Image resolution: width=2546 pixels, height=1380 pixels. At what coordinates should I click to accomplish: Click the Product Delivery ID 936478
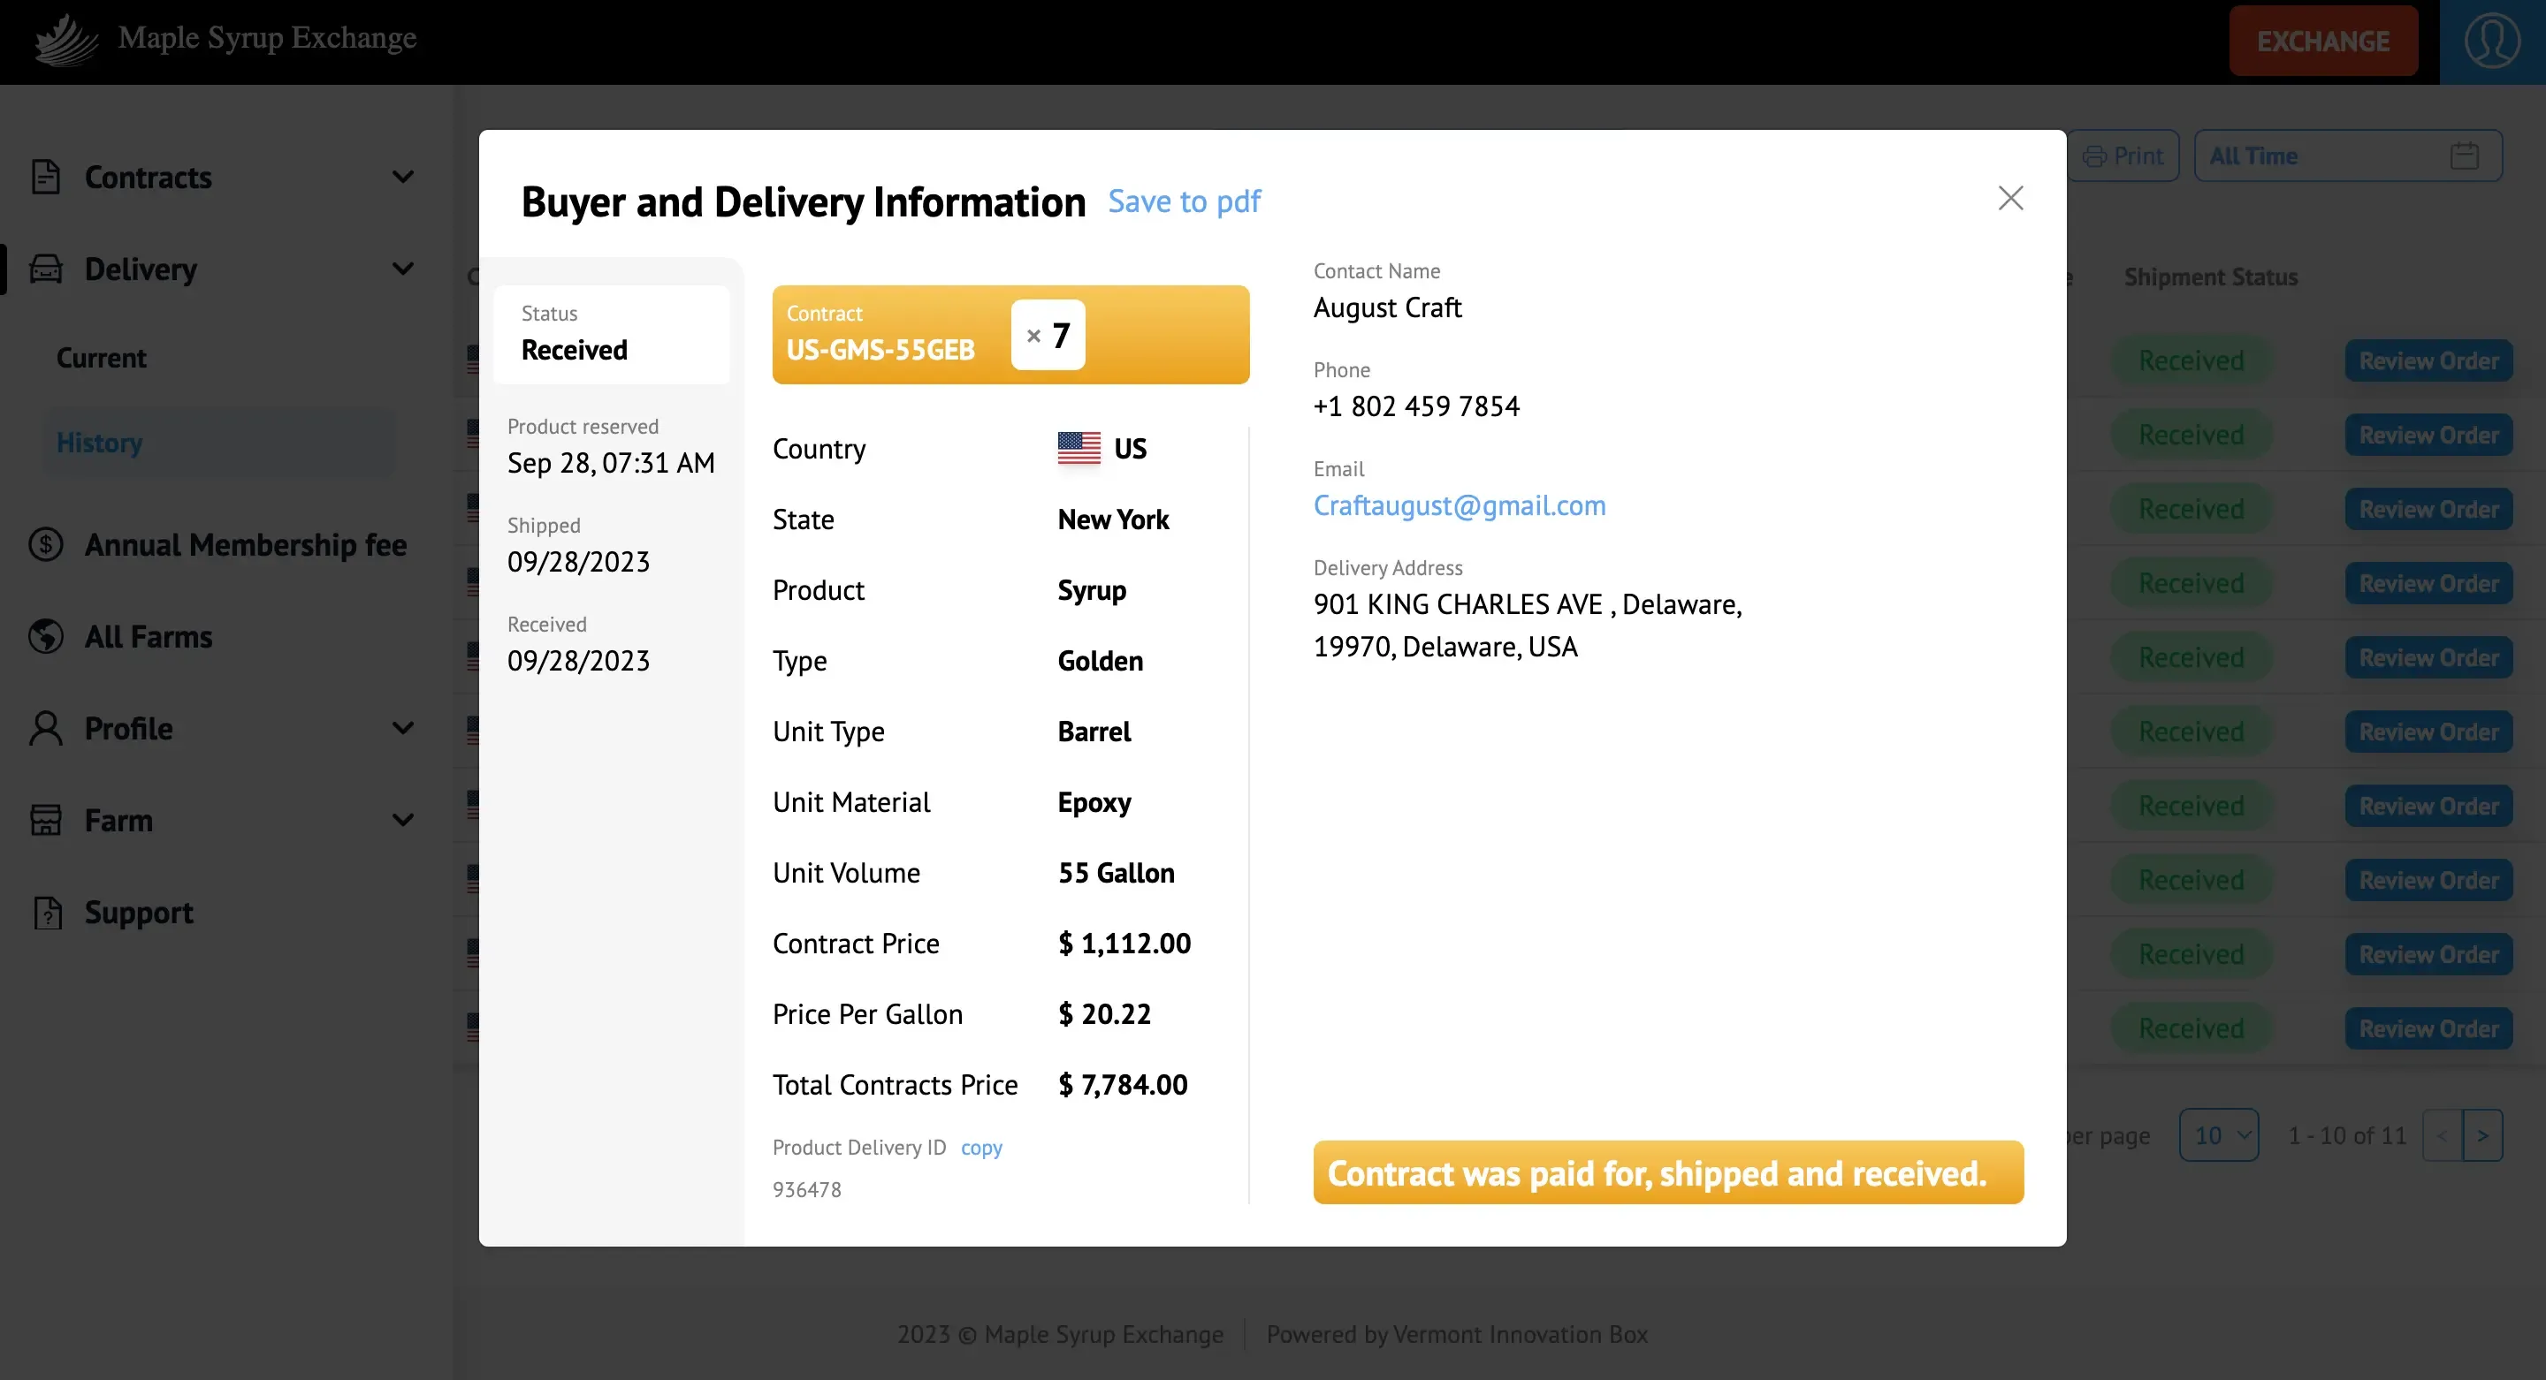[806, 1189]
